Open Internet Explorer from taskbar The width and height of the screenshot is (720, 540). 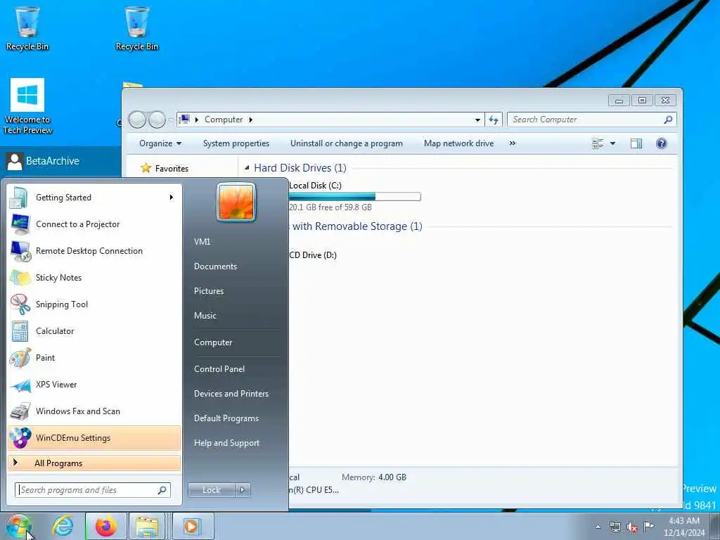[x=63, y=526]
